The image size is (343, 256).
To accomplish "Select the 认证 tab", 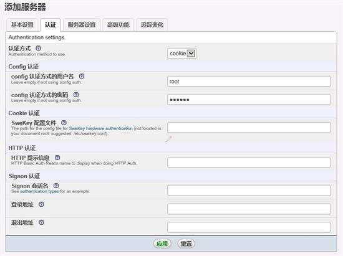I will (x=51, y=25).
